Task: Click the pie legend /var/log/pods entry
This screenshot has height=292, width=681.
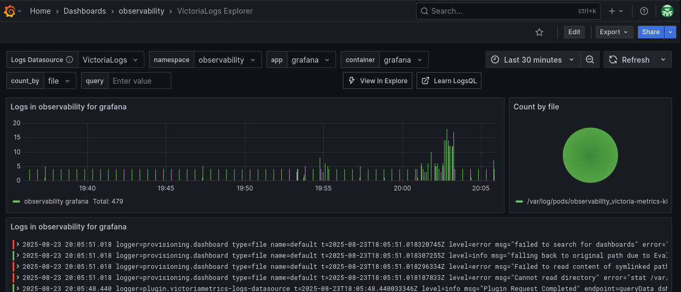Action: coord(597,202)
